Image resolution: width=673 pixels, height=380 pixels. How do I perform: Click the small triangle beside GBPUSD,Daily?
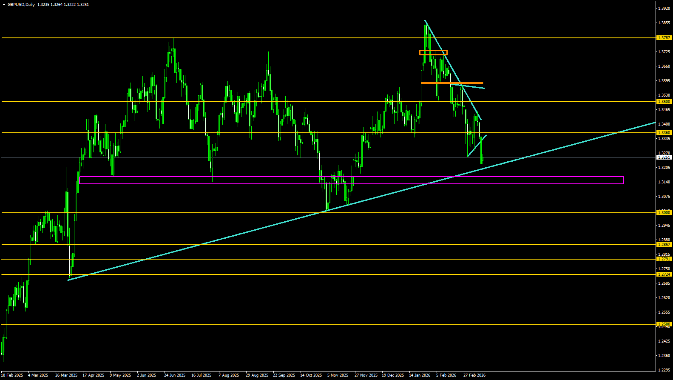(x=4, y=5)
